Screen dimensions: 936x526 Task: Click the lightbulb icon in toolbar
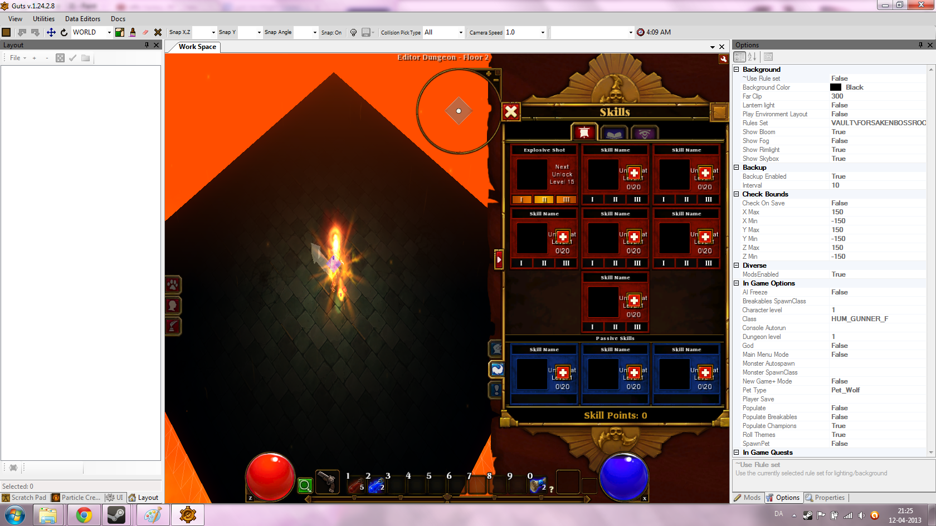(x=353, y=32)
